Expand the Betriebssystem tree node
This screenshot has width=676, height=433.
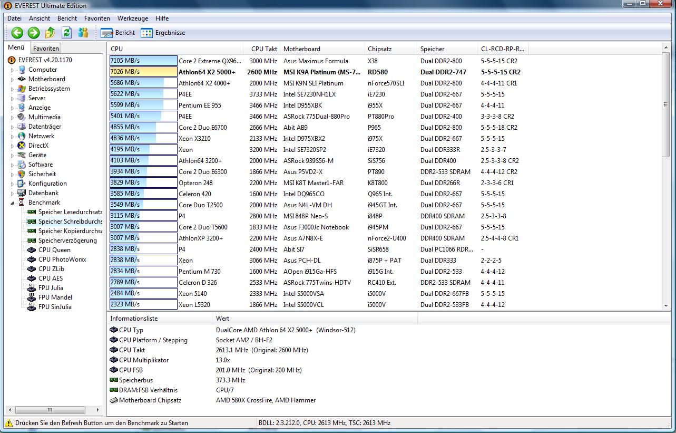pyautogui.click(x=13, y=89)
